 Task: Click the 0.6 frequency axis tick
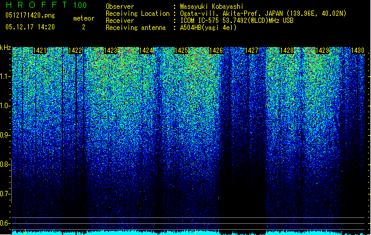pos(5,223)
